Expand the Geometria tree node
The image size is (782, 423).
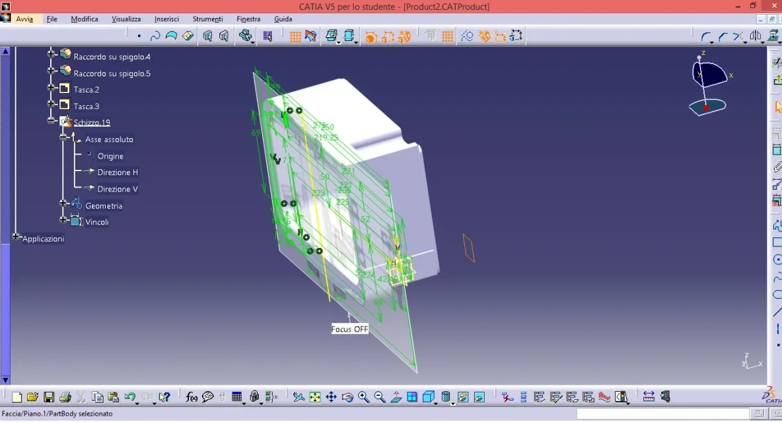(x=63, y=203)
